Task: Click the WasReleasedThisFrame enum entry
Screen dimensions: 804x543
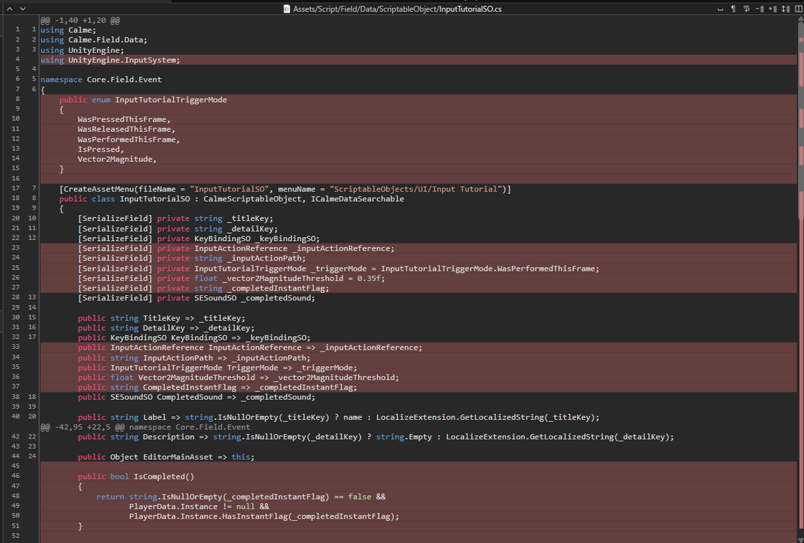Action: [126, 129]
